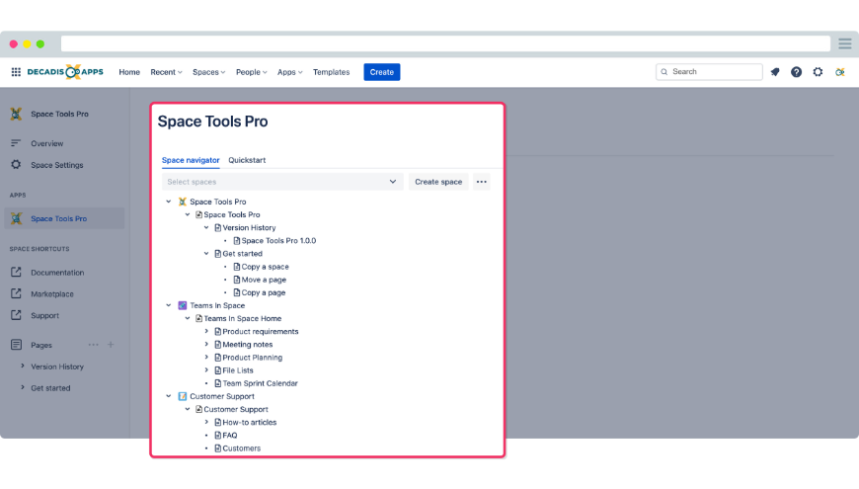Click the browser address bar
Image resolution: width=859 pixels, height=489 pixels.
coord(445,43)
